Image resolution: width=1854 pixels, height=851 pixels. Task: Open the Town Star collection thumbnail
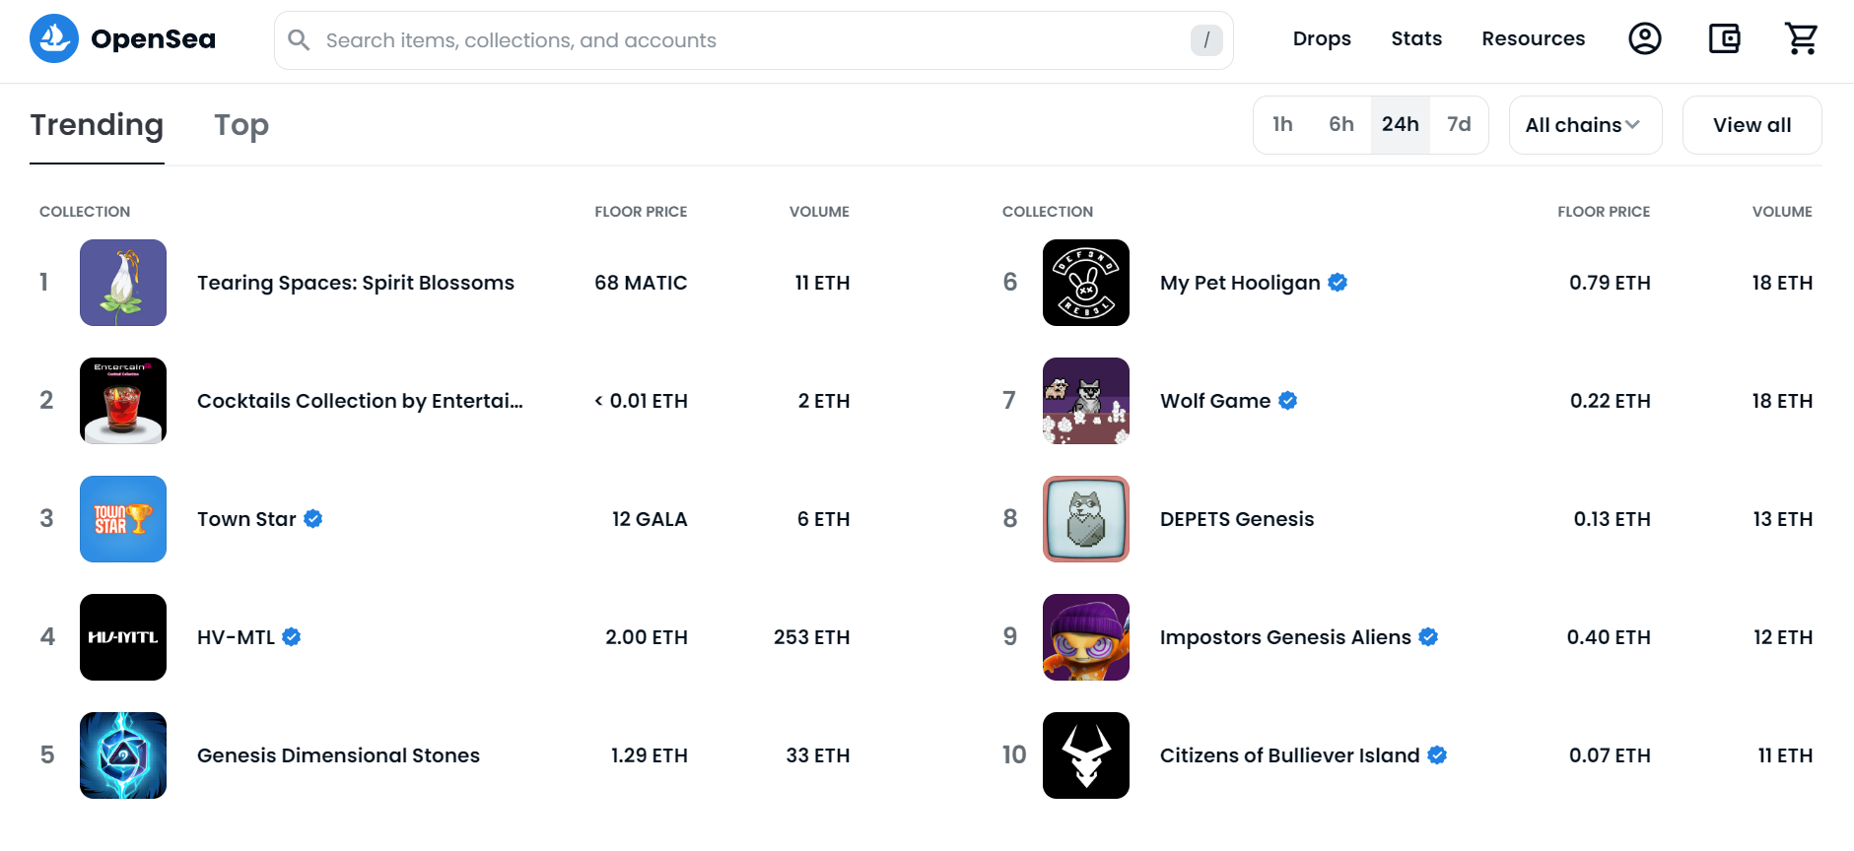pos(123,519)
